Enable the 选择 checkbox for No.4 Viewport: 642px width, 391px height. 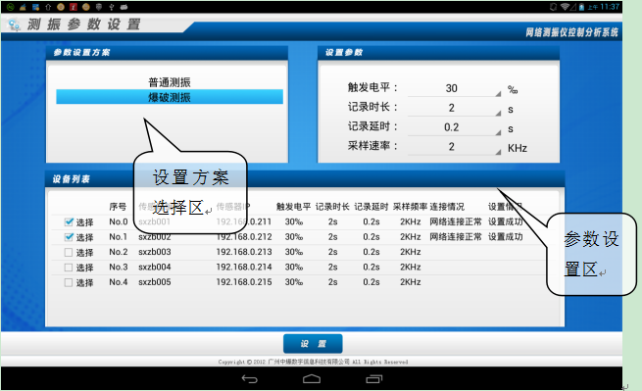69,282
